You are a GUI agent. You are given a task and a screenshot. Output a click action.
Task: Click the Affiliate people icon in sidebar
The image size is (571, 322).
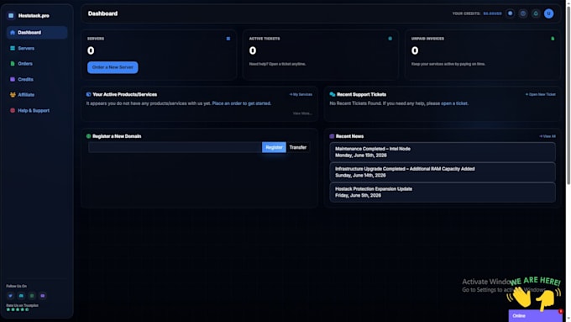tap(13, 95)
